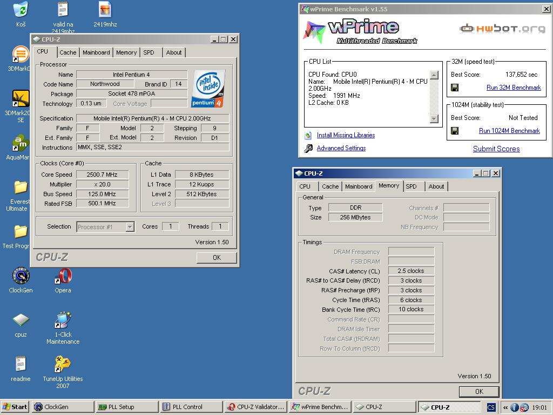553x415 pixels.
Task: Launch the TuneUp Utilities 2007 shortcut
Action: (63, 364)
